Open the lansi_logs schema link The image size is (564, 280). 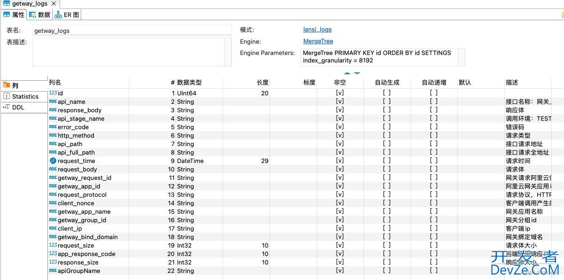[317, 30]
